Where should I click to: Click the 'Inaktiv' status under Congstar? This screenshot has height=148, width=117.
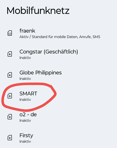point(25,58)
